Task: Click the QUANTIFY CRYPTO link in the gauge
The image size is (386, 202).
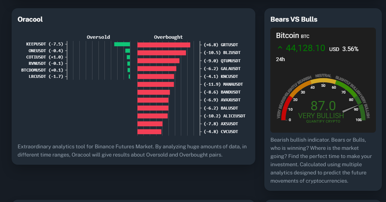Action: coord(323,121)
